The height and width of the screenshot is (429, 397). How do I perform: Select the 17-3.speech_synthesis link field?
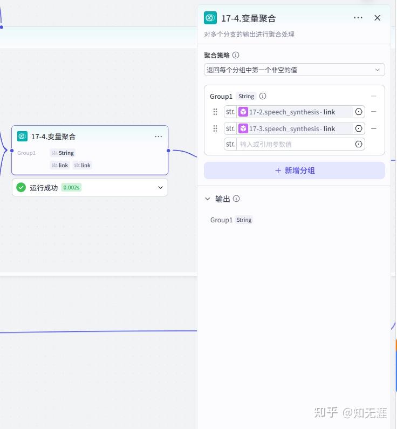[x=294, y=128]
